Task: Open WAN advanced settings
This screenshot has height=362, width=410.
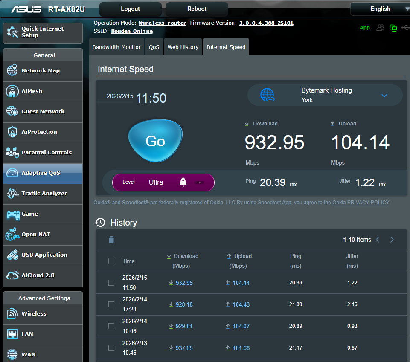Action: [43, 354]
